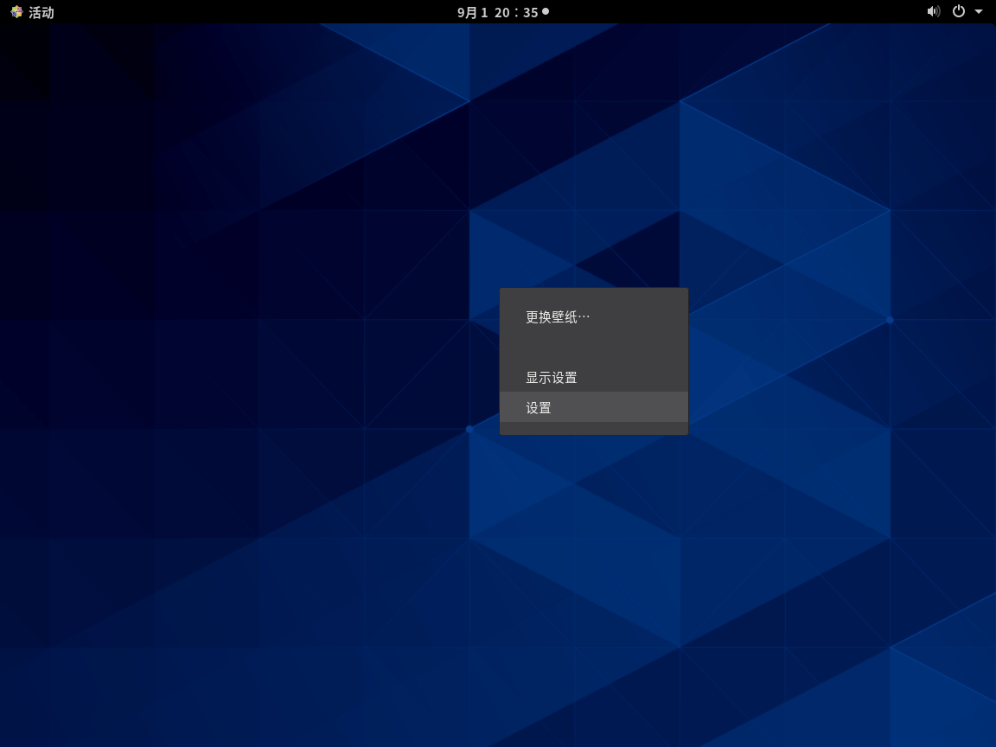
Task: Choose 显示设置 in the context menu
Action: (x=552, y=377)
